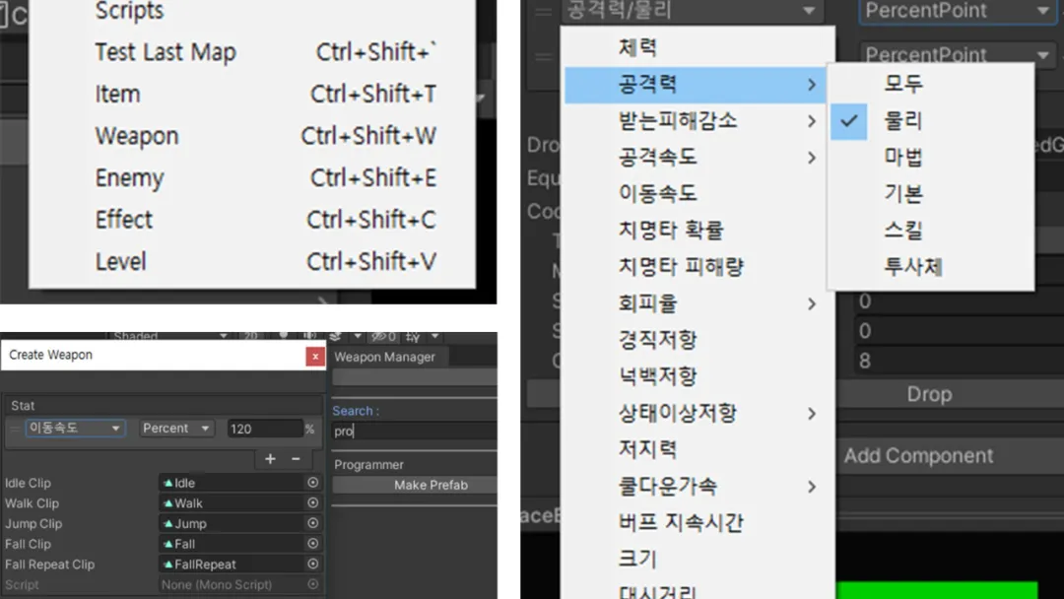Open the 이동속도 stat dropdown
The image size is (1064, 599).
[x=76, y=428]
